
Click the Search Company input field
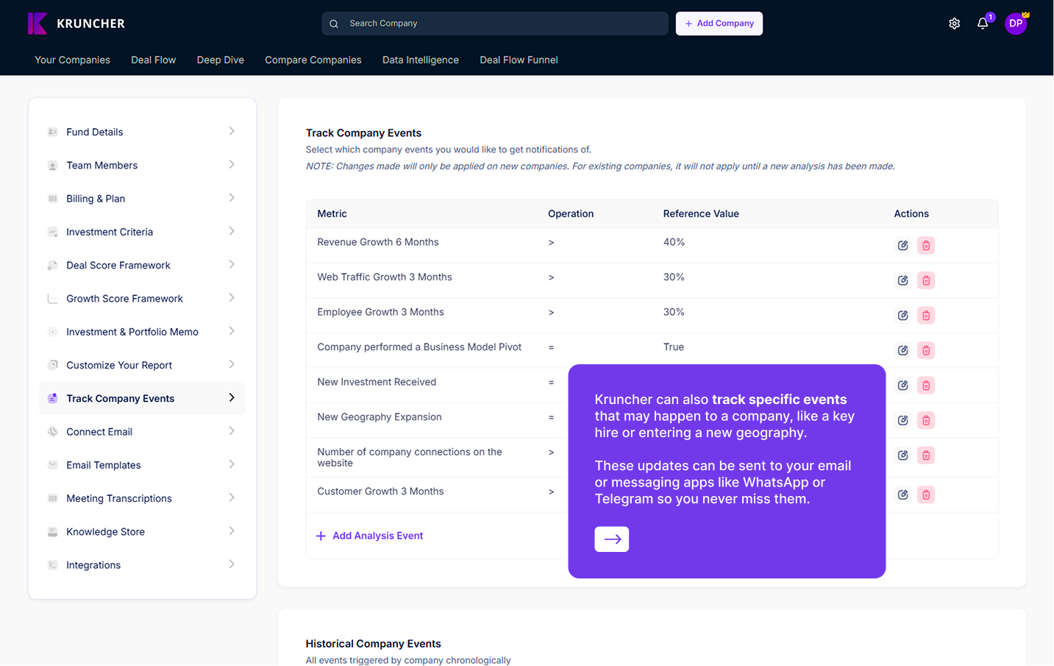point(494,24)
